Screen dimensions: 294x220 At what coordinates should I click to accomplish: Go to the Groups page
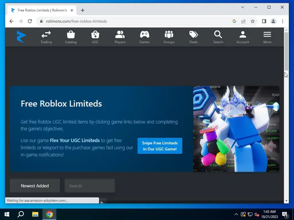coord(169,37)
